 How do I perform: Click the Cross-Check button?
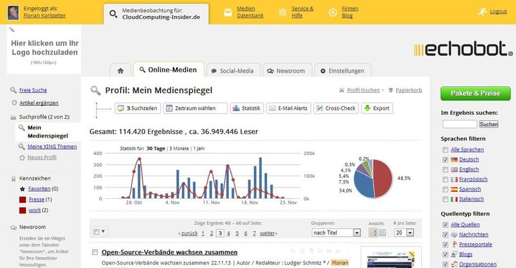(336, 108)
